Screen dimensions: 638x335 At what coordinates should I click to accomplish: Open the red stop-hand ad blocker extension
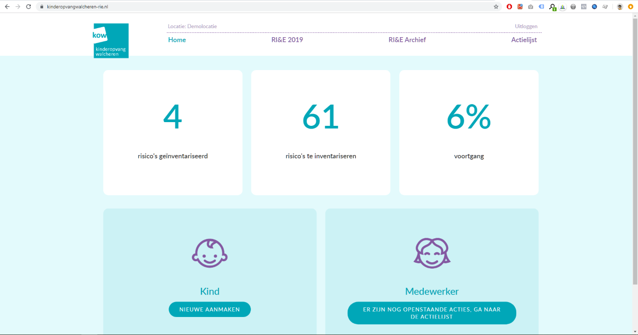click(509, 7)
